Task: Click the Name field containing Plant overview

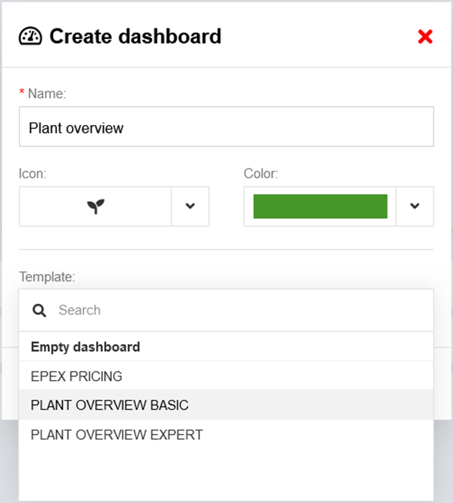Action: tap(226, 127)
